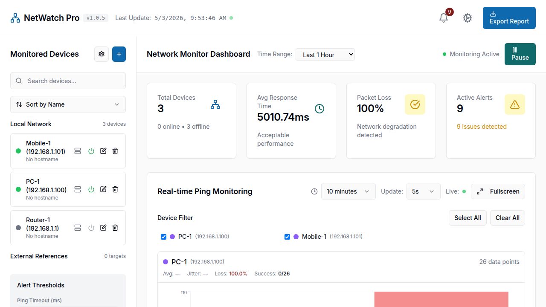Open the Time Range dropdown showing Last 1 Hour
546x307 pixels.
pos(325,55)
